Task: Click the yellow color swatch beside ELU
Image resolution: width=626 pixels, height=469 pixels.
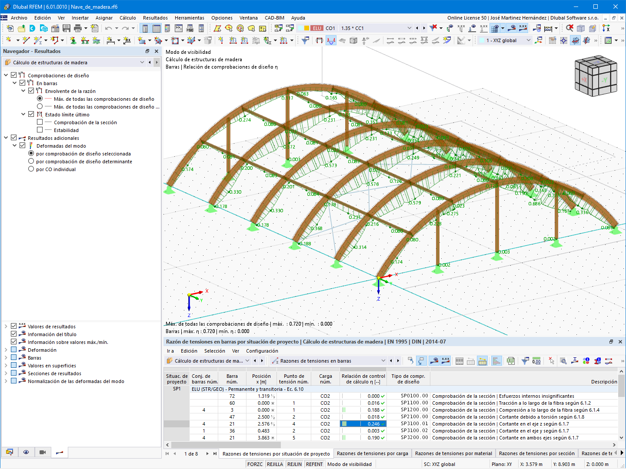Action: pyautogui.click(x=306, y=28)
